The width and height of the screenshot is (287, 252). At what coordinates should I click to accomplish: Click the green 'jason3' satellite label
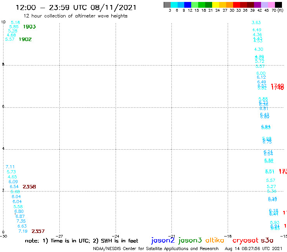[190, 240]
